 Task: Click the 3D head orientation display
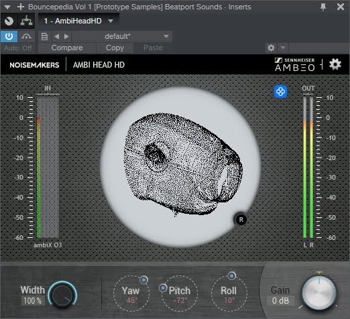tap(180, 166)
